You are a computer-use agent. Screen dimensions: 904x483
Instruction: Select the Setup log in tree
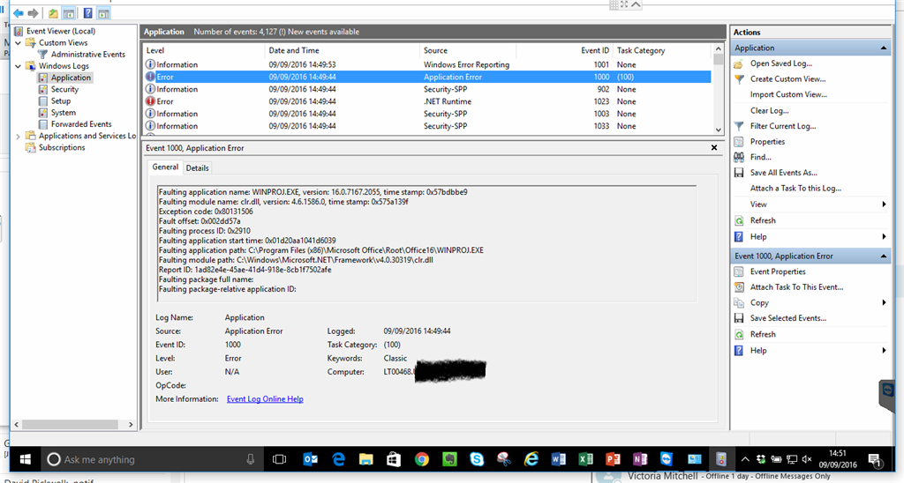(61, 100)
